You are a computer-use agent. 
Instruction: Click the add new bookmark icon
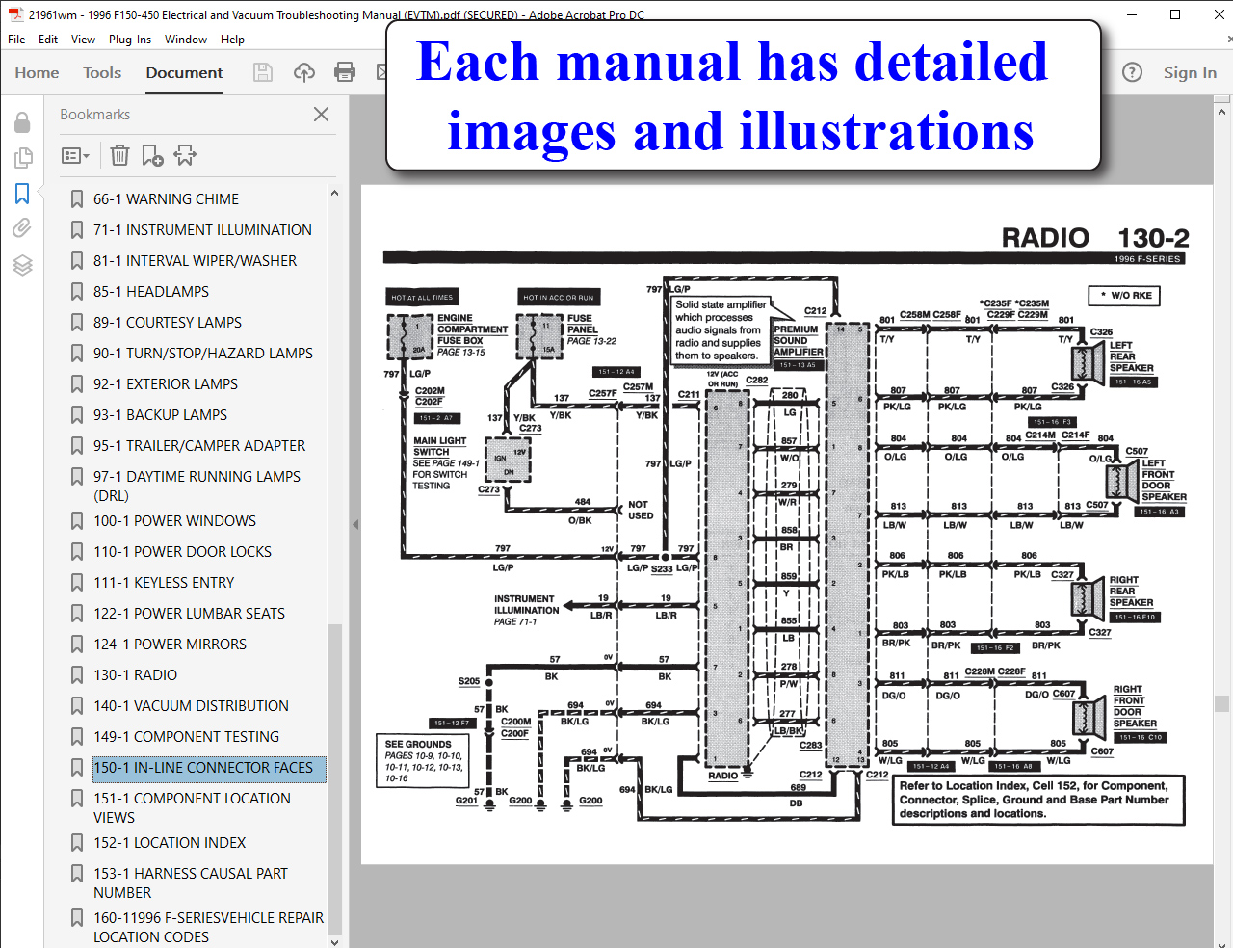point(152,155)
